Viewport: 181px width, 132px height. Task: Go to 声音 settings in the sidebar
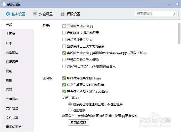17,90
